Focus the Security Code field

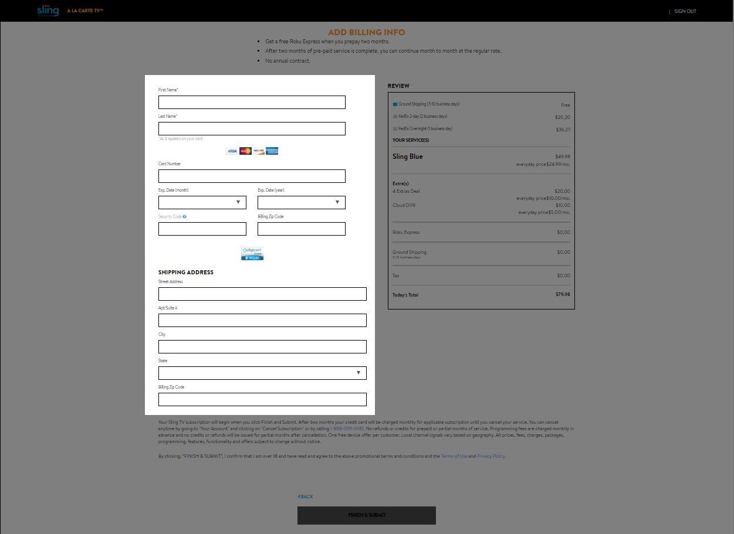(x=202, y=229)
